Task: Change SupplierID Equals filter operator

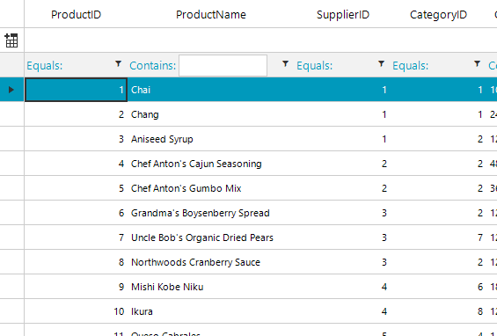Action: click(314, 66)
